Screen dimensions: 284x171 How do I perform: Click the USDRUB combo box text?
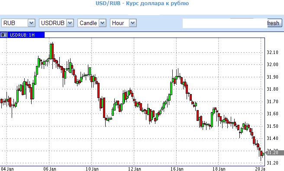[53, 23]
